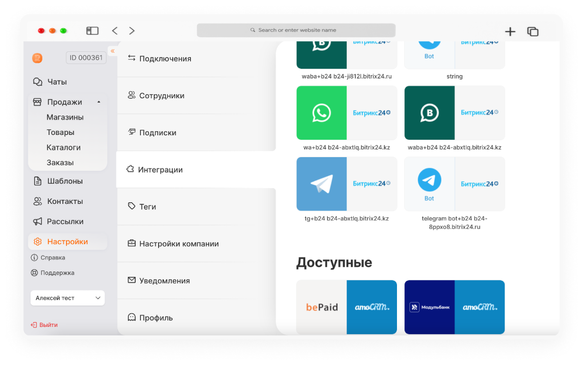583x365 pixels.
Task: Click the green browser window button
Action: [63, 31]
